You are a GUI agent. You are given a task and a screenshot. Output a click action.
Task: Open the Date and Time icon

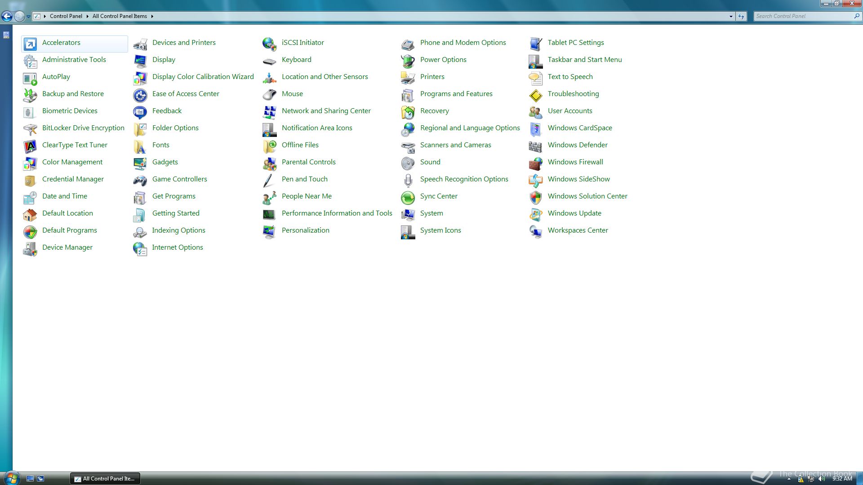point(30,197)
